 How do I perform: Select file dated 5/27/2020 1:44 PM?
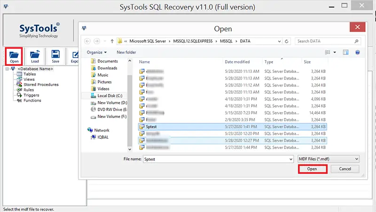tap(232, 148)
